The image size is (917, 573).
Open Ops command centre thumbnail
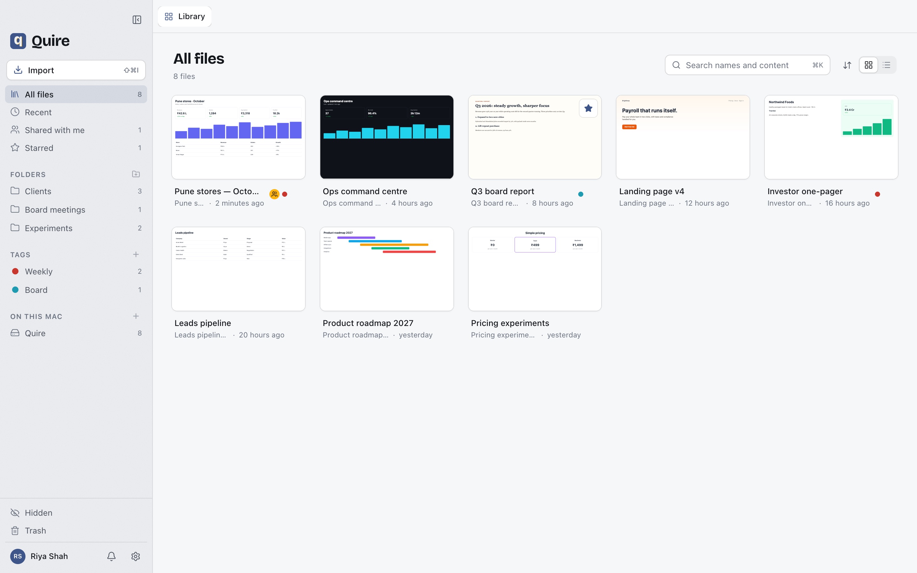pos(387,137)
